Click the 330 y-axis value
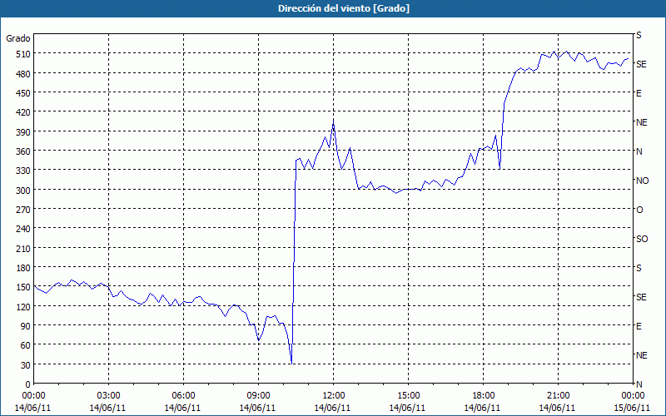Viewport: 666px width, 416px height. 24,171
